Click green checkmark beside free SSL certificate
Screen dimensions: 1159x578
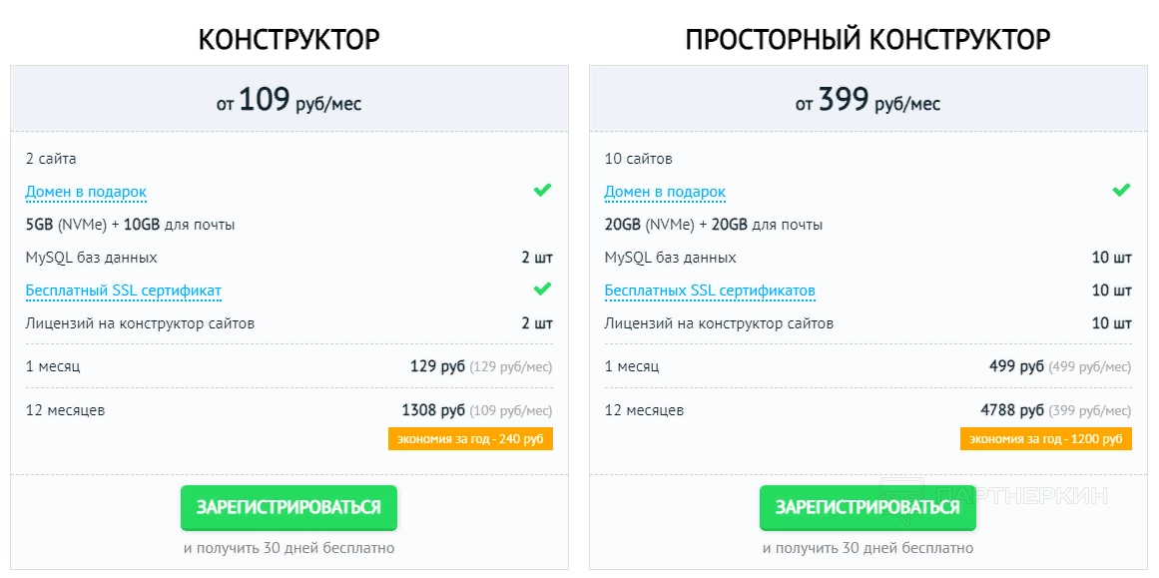(542, 289)
